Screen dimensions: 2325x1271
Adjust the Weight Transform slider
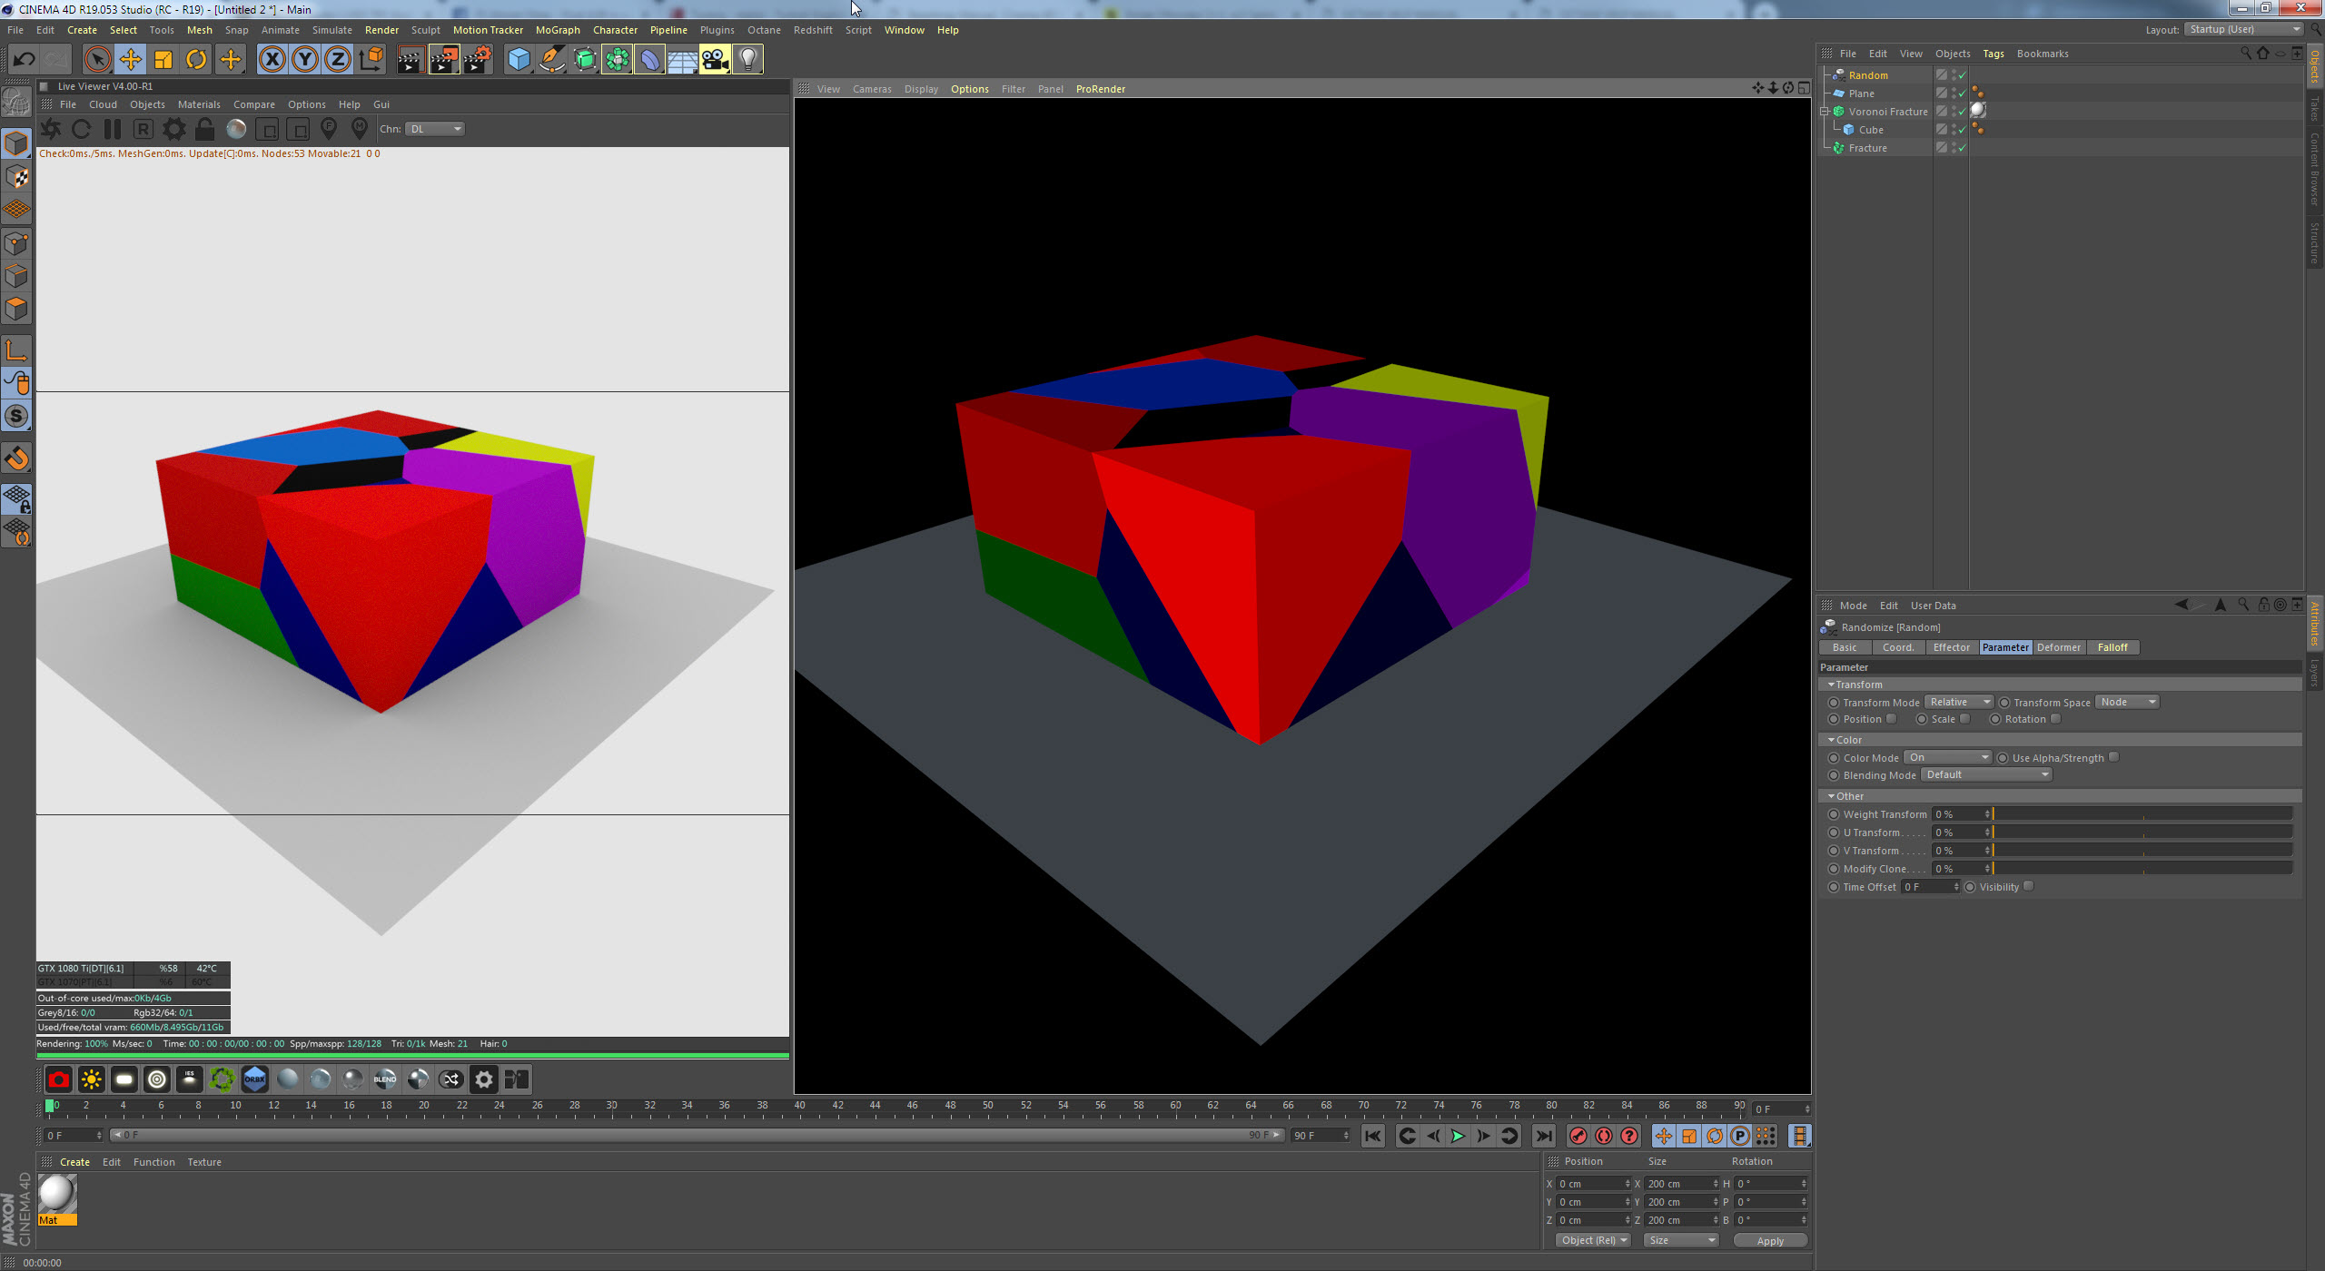click(x=2142, y=814)
